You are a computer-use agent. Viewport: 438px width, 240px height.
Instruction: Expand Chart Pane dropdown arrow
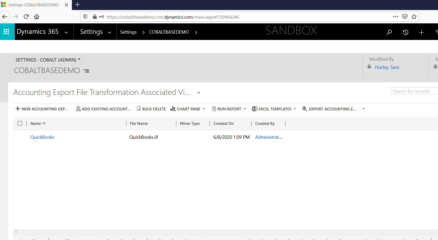204,109
